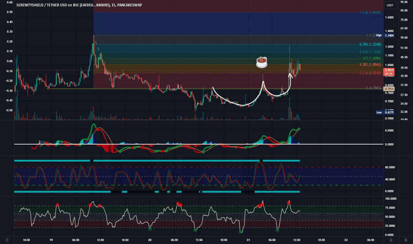Click the 80.0000 value on stochastic scale
This screenshot has width=413, height=244.
point(390,167)
